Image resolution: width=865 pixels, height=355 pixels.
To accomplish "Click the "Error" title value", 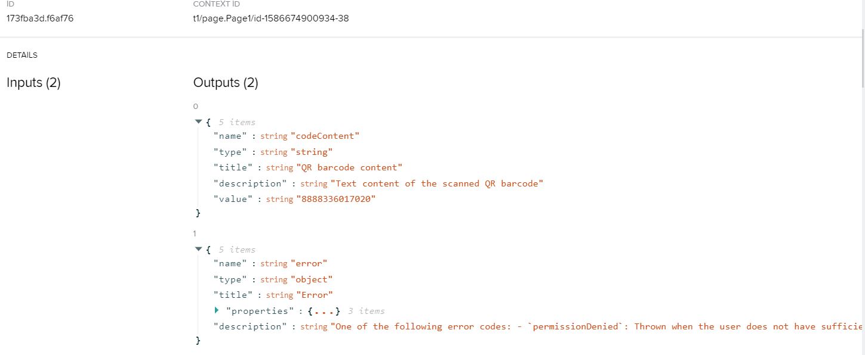I will click(314, 295).
